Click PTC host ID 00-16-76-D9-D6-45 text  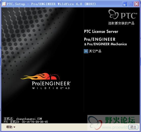pos(35,122)
